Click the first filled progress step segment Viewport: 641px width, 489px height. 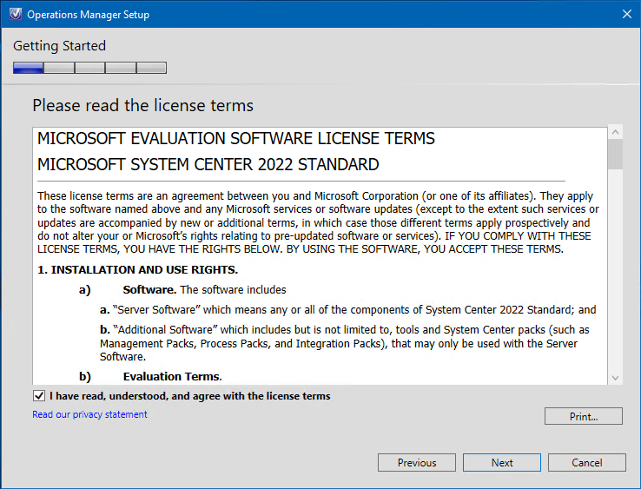(x=29, y=68)
